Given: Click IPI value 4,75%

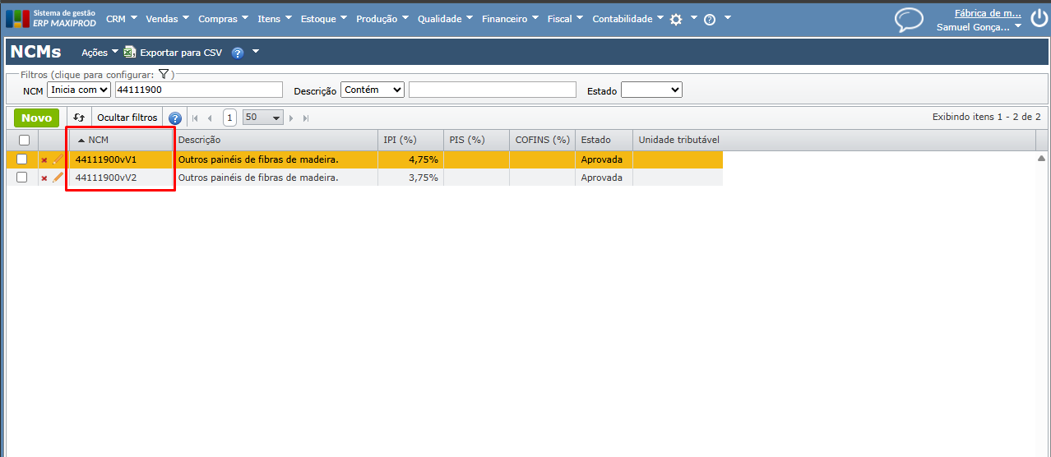Looking at the screenshot, I should (424, 159).
